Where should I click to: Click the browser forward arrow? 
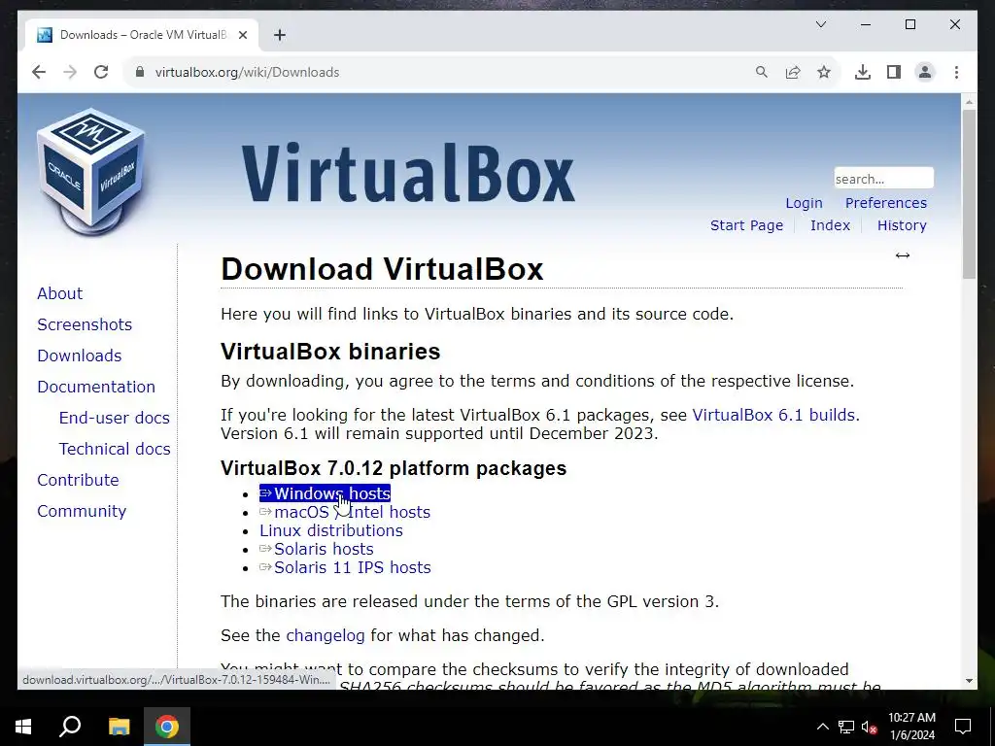(70, 72)
